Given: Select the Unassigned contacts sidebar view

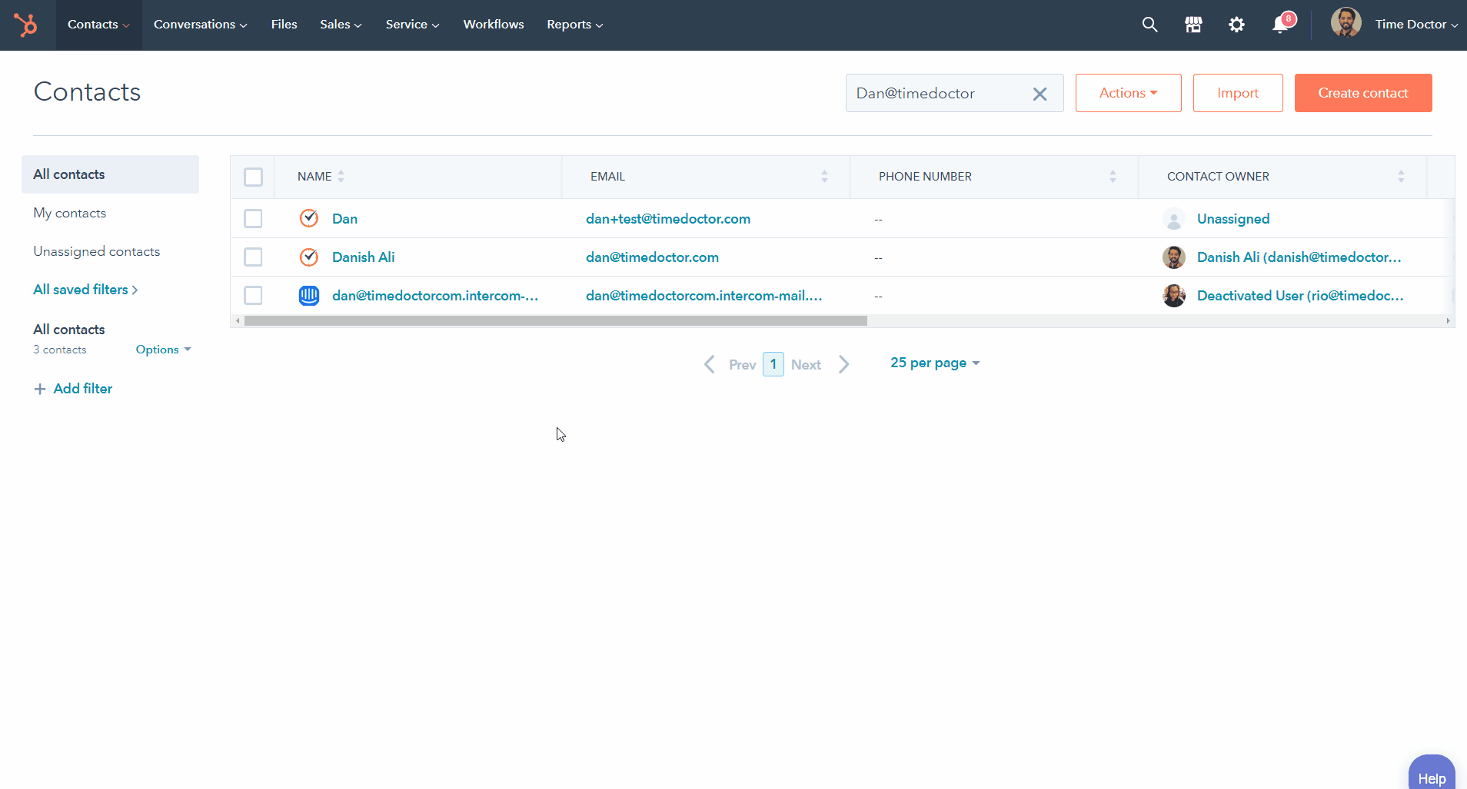Looking at the screenshot, I should [x=97, y=251].
